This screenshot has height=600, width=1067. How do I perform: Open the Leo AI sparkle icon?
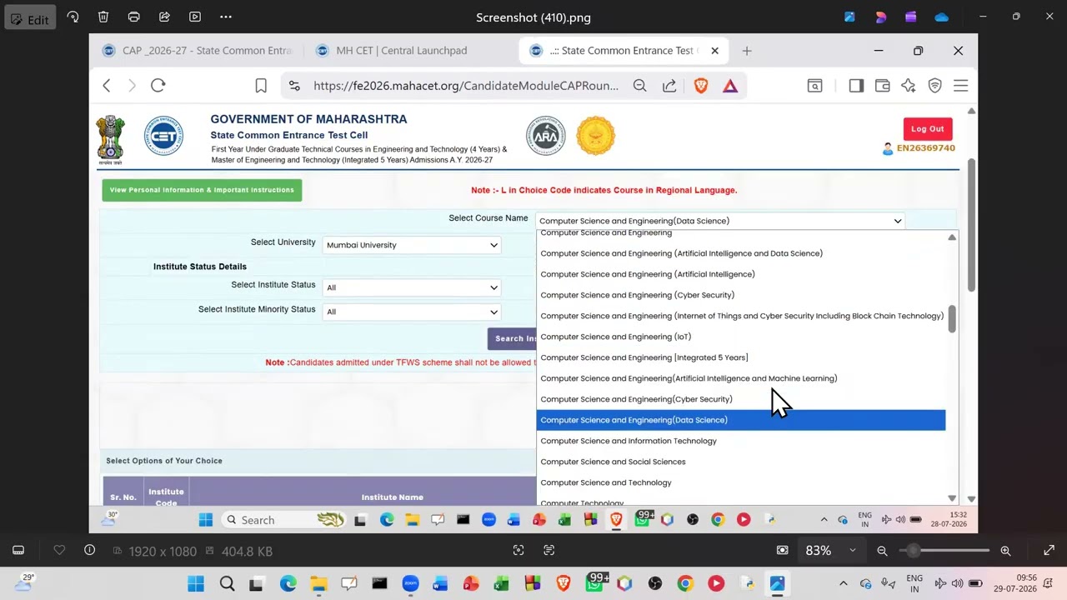(x=909, y=86)
